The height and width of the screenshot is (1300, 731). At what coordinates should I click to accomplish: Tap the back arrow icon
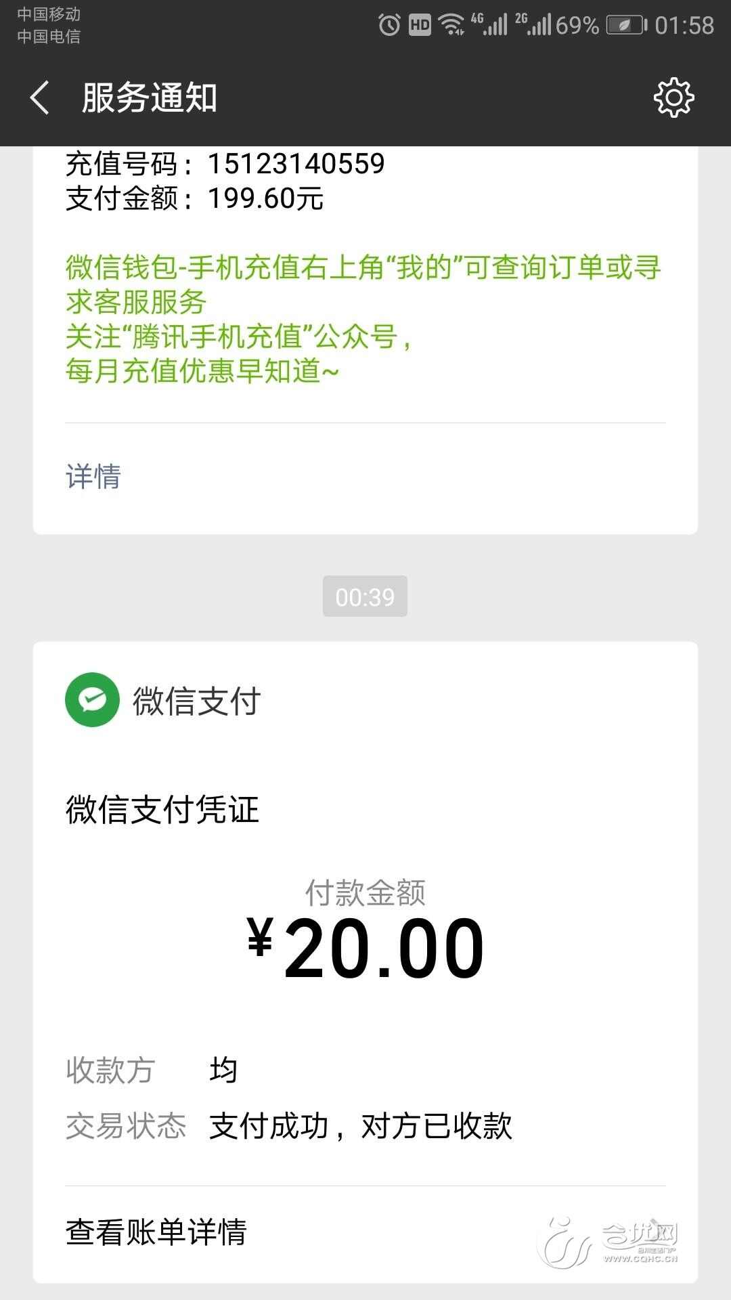click(x=41, y=97)
